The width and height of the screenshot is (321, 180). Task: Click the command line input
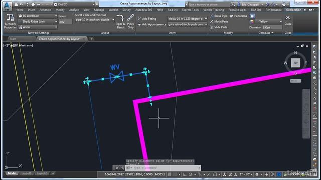pos(165,168)
